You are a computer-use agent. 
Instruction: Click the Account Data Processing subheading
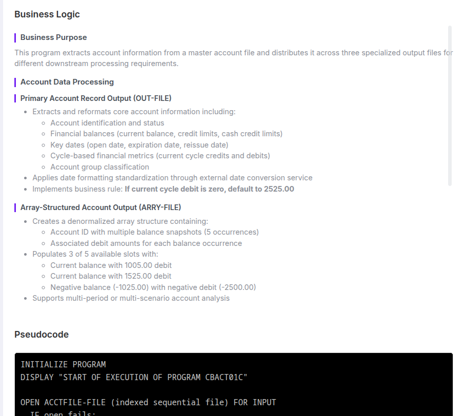click(x=67, y=82)
